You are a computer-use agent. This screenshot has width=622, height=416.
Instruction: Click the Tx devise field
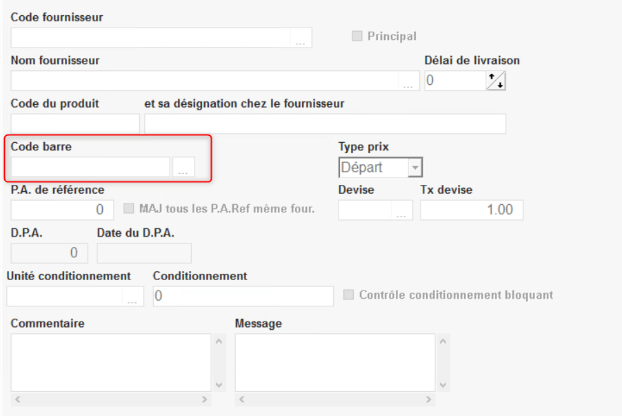click(x=472, y=210)
